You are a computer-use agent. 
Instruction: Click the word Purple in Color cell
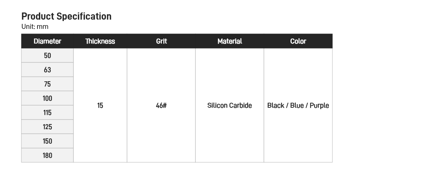tap(319, 106)
